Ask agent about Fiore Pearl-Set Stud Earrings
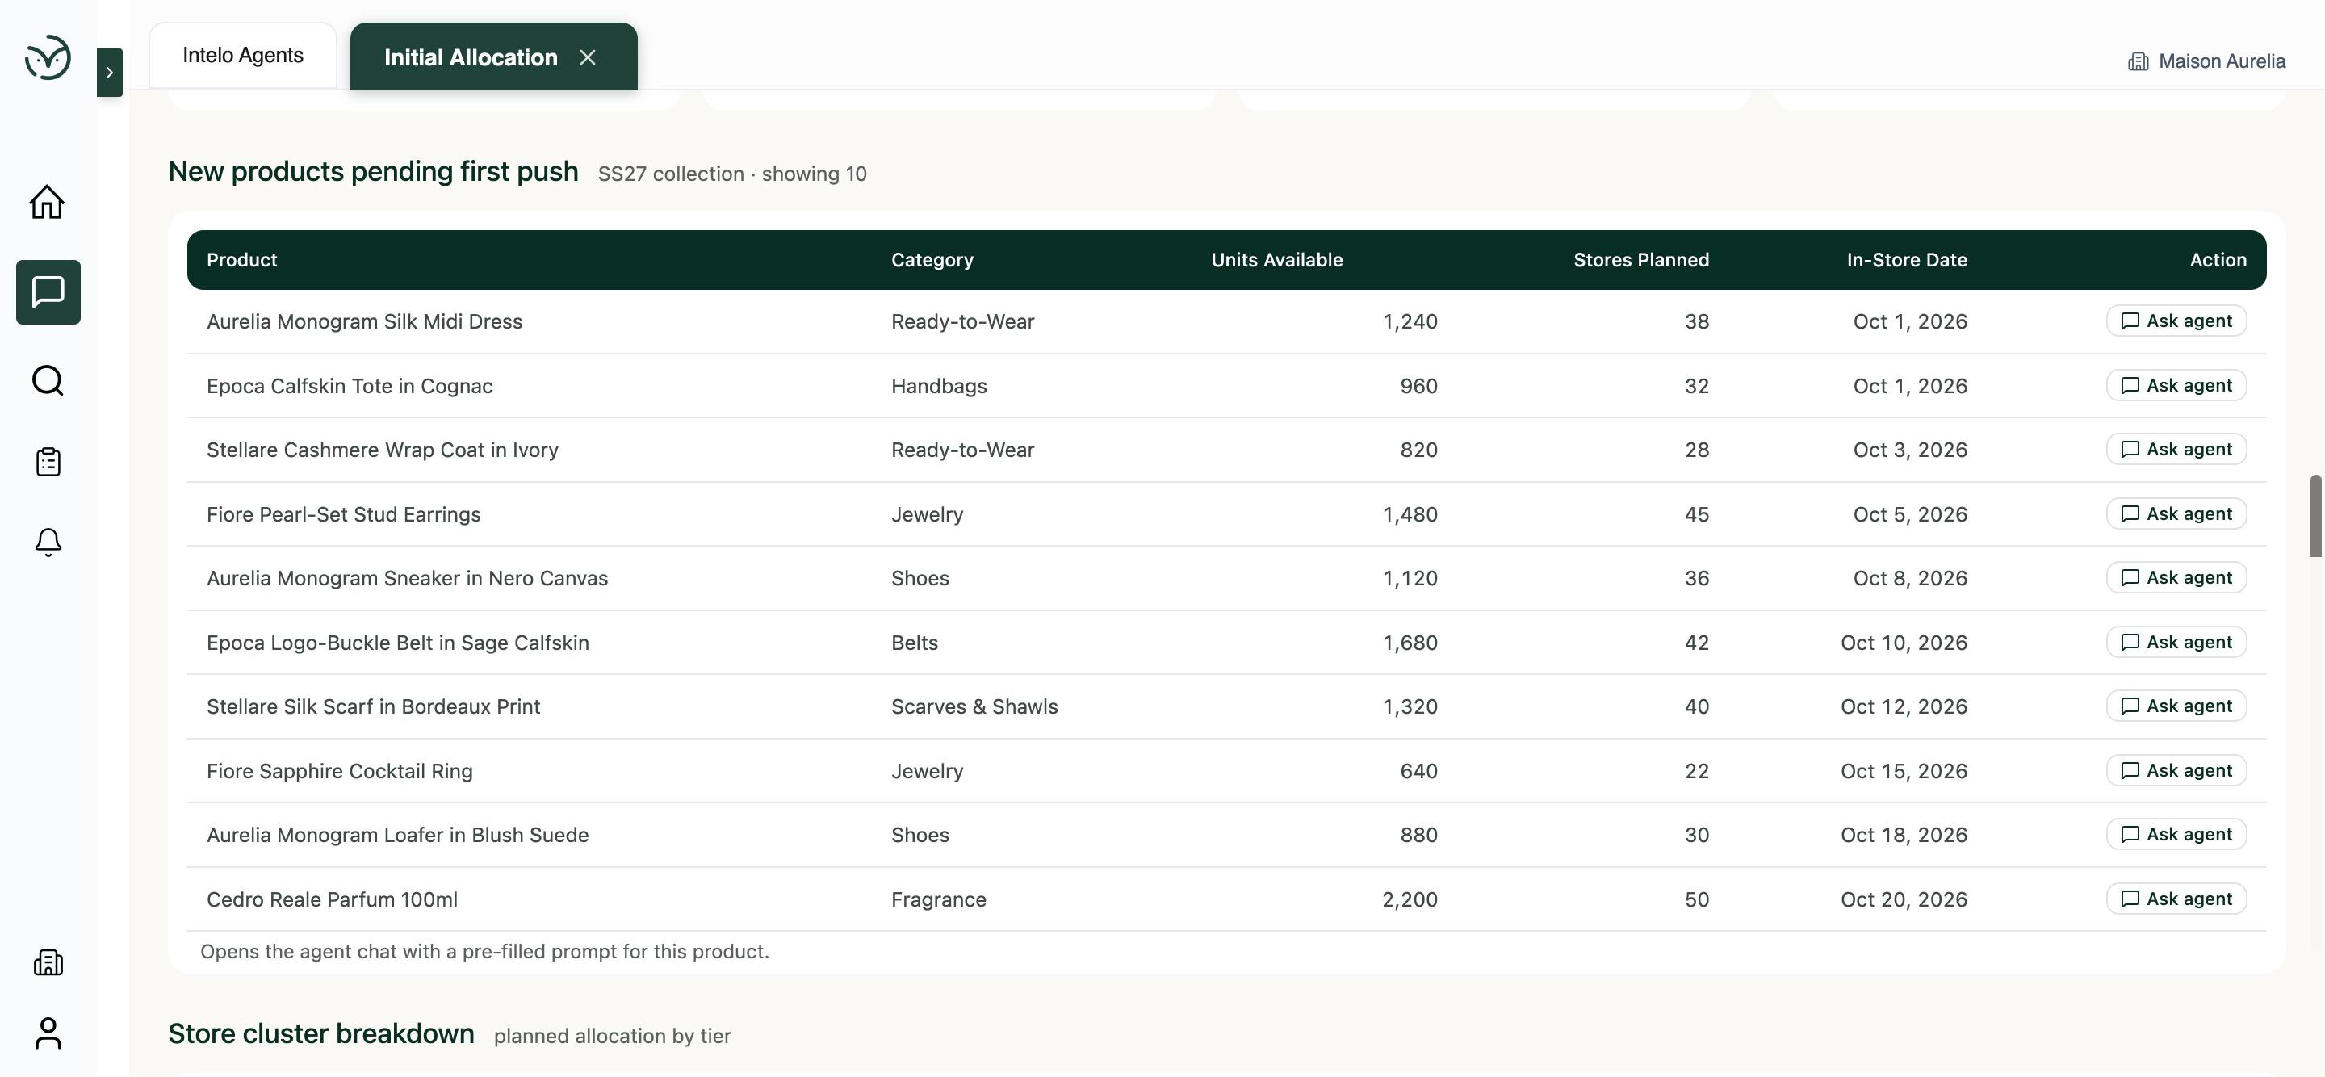Viewport: 2325px width, 1077px height. (2176, 513)
